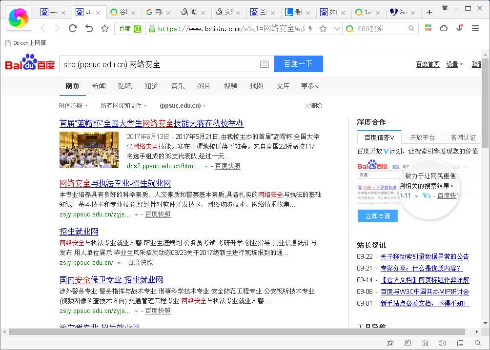
Task: Click the horizontal scrollbar right arrow
Action: coord(476,331)
